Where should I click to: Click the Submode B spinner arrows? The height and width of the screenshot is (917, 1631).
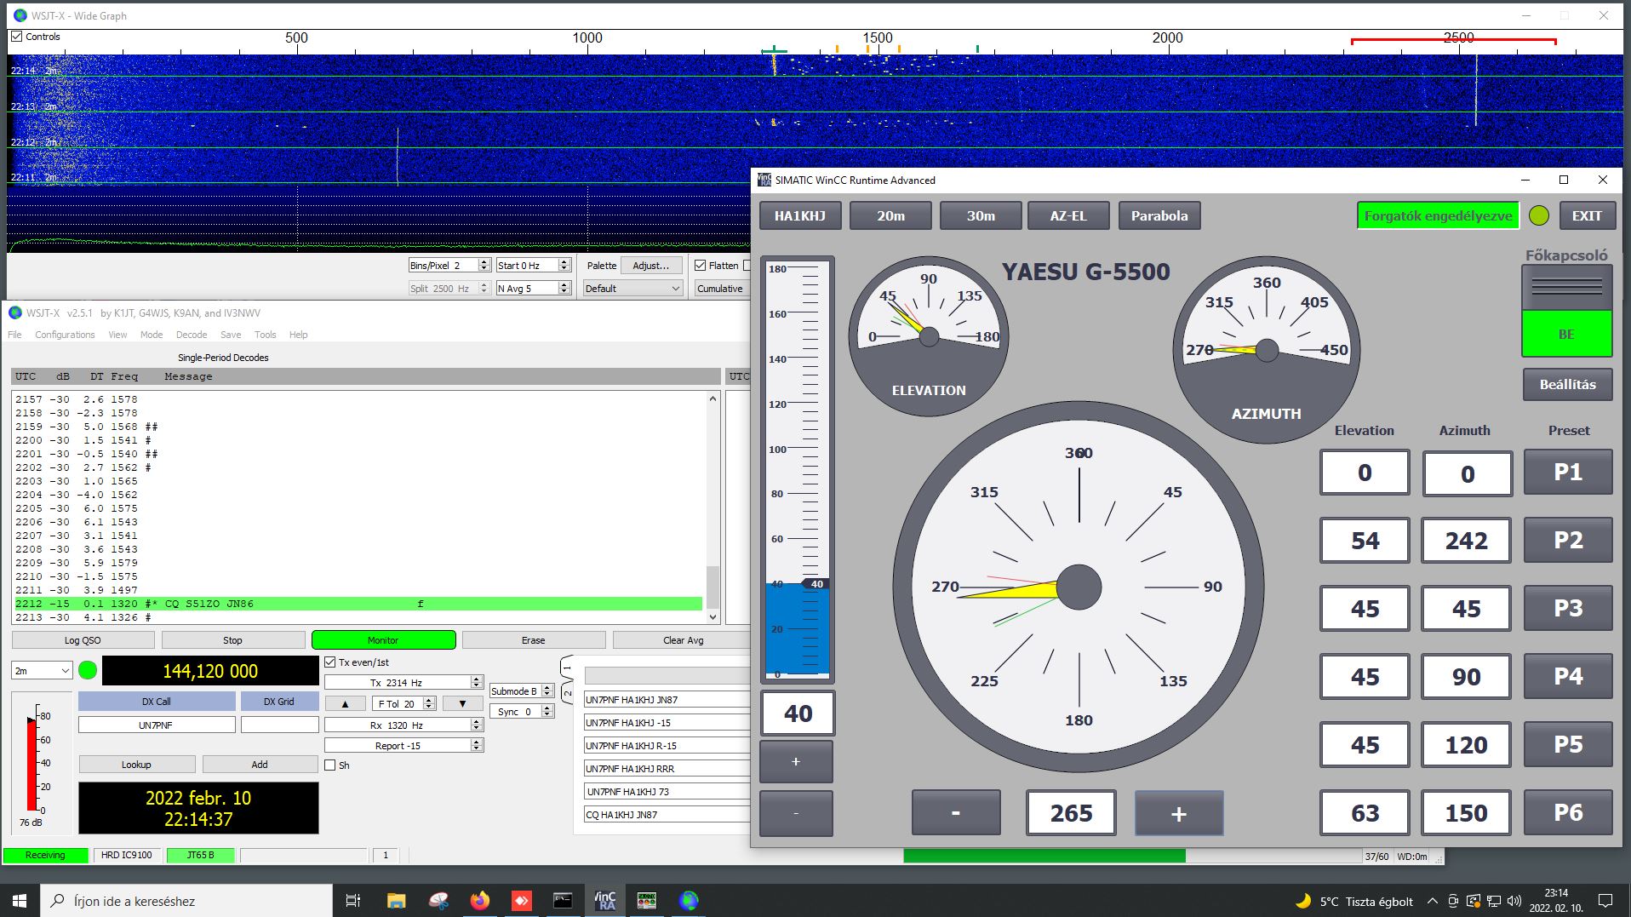547,691
